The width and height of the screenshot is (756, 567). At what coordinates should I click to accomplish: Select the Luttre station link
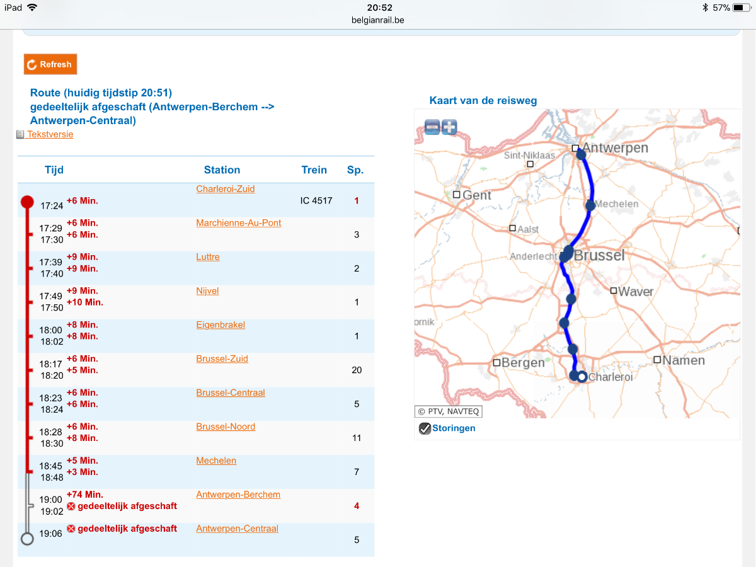208,257
